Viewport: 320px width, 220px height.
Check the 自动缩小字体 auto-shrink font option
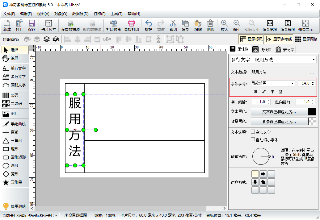point(253,139)
